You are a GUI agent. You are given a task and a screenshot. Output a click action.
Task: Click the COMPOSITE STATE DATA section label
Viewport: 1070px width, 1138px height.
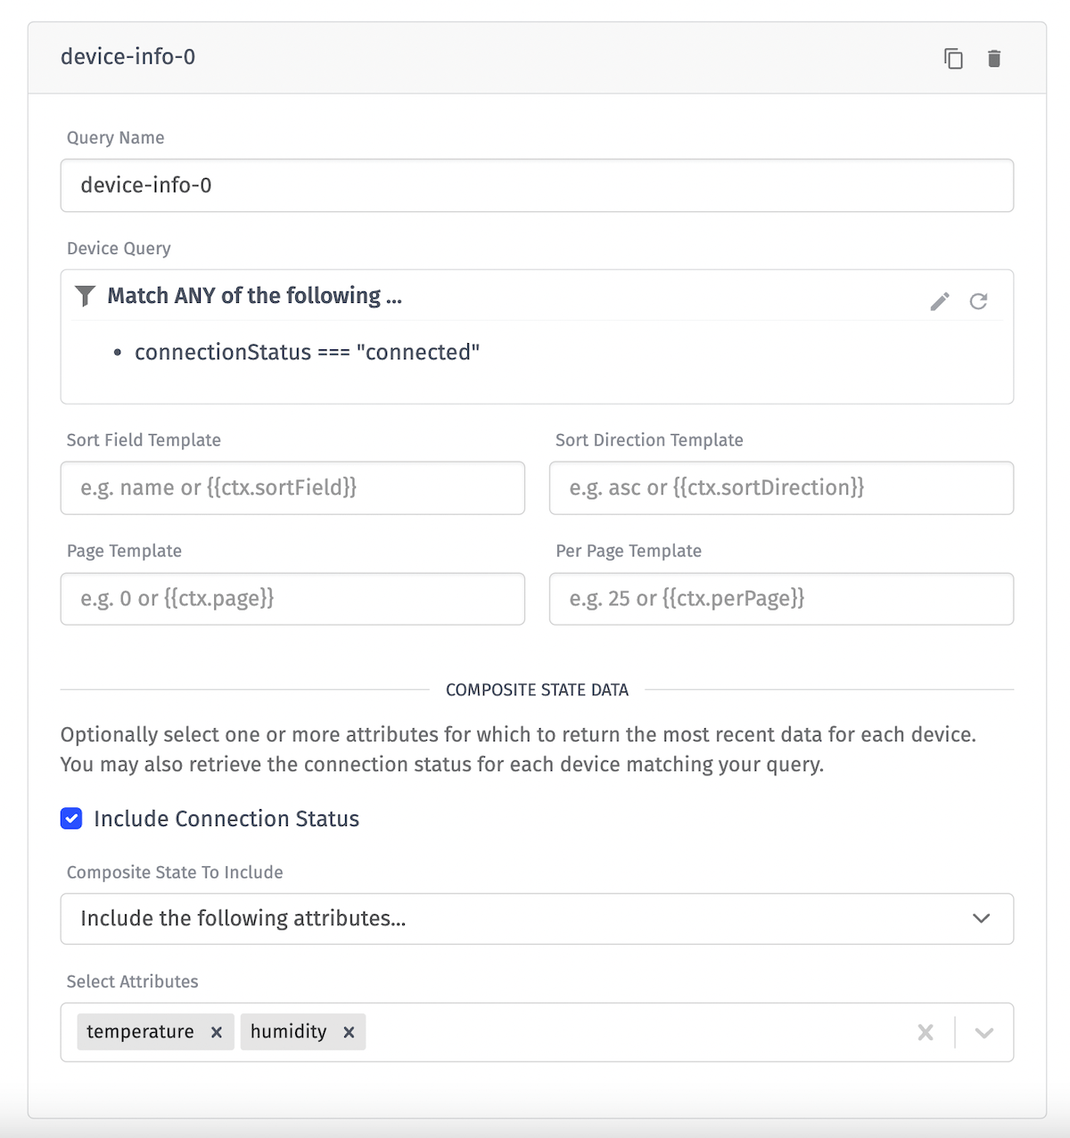point(537,690)
